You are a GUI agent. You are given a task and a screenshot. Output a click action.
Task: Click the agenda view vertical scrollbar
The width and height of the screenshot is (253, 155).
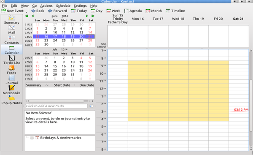[x=251, y=105]
